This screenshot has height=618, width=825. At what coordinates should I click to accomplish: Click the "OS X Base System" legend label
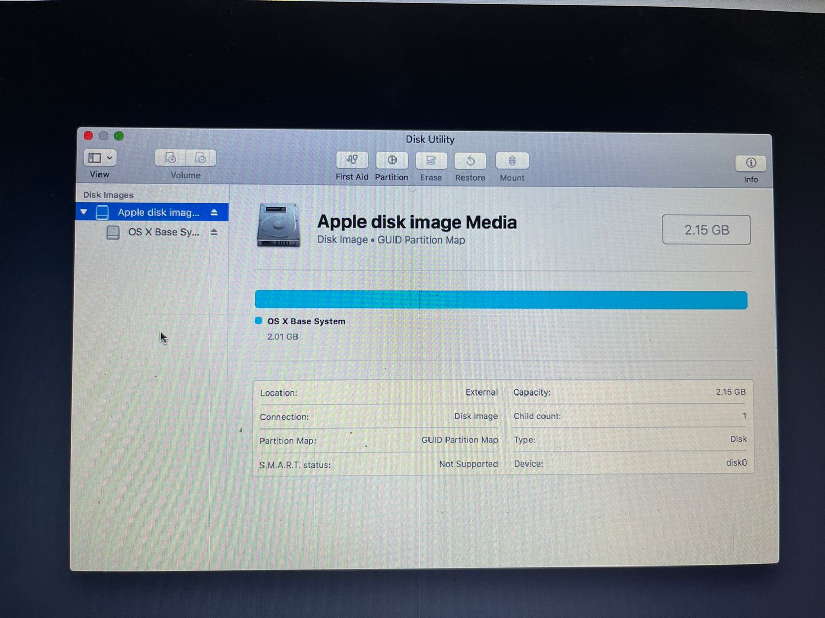point(306,321)
